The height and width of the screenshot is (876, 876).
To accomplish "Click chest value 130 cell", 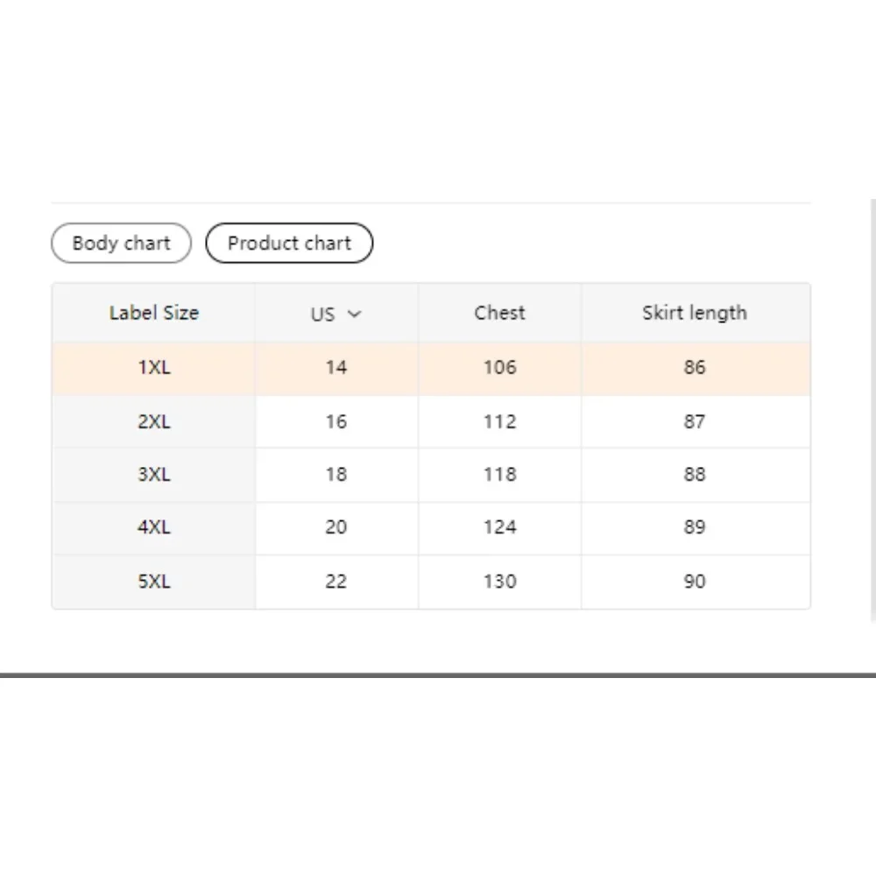I will tap(499, 581).
